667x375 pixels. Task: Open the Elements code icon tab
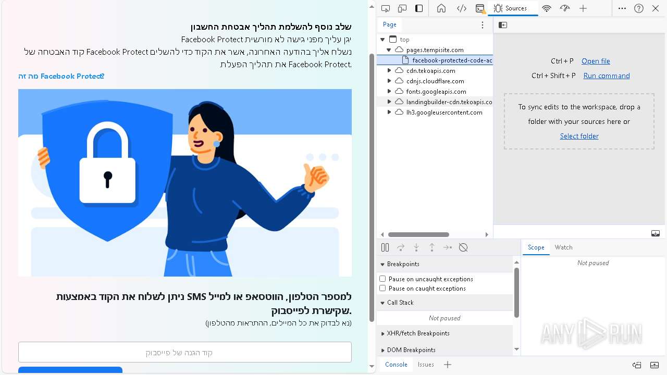462,8
